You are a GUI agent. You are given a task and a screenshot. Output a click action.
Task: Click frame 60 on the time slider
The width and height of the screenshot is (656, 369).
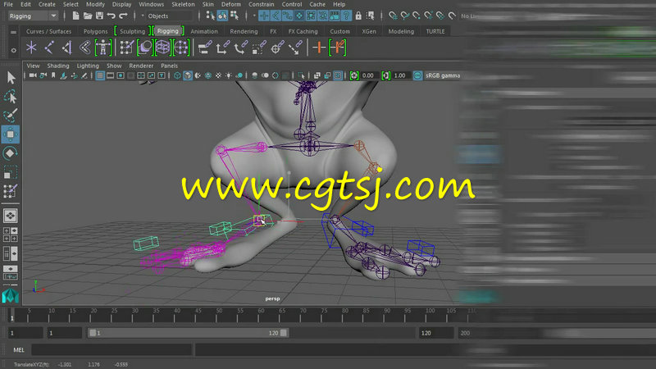pyautogui.click(x=259, y=316)
